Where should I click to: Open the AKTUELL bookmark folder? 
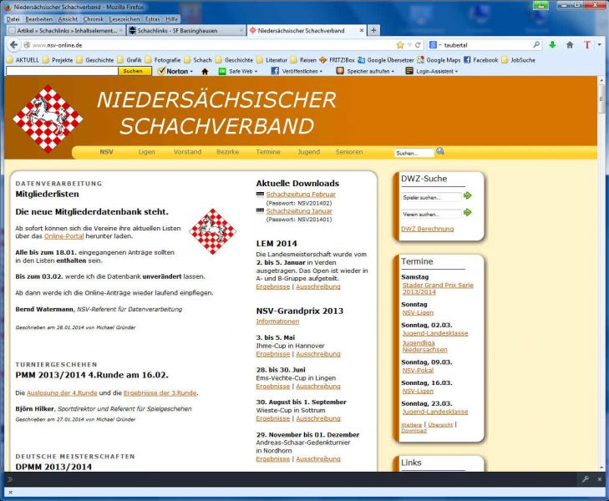[x=23, y=60]
